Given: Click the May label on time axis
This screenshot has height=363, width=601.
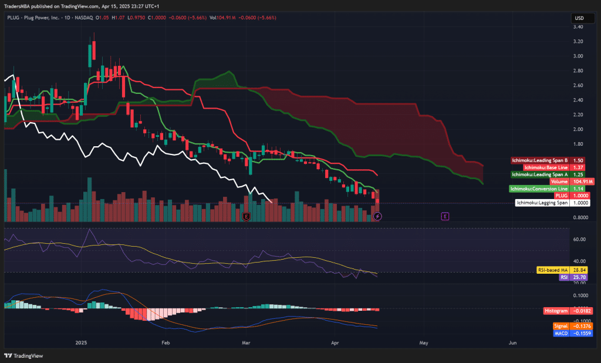Looking at the screenshot, I should tap(424, 342).
